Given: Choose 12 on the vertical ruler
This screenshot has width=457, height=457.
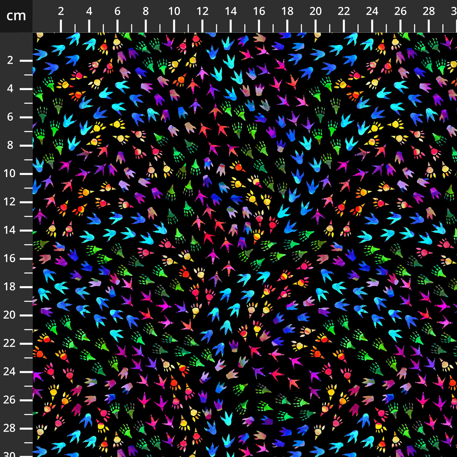Looking at the screenshot, I should pyautogui.click(x=9, y=202).
